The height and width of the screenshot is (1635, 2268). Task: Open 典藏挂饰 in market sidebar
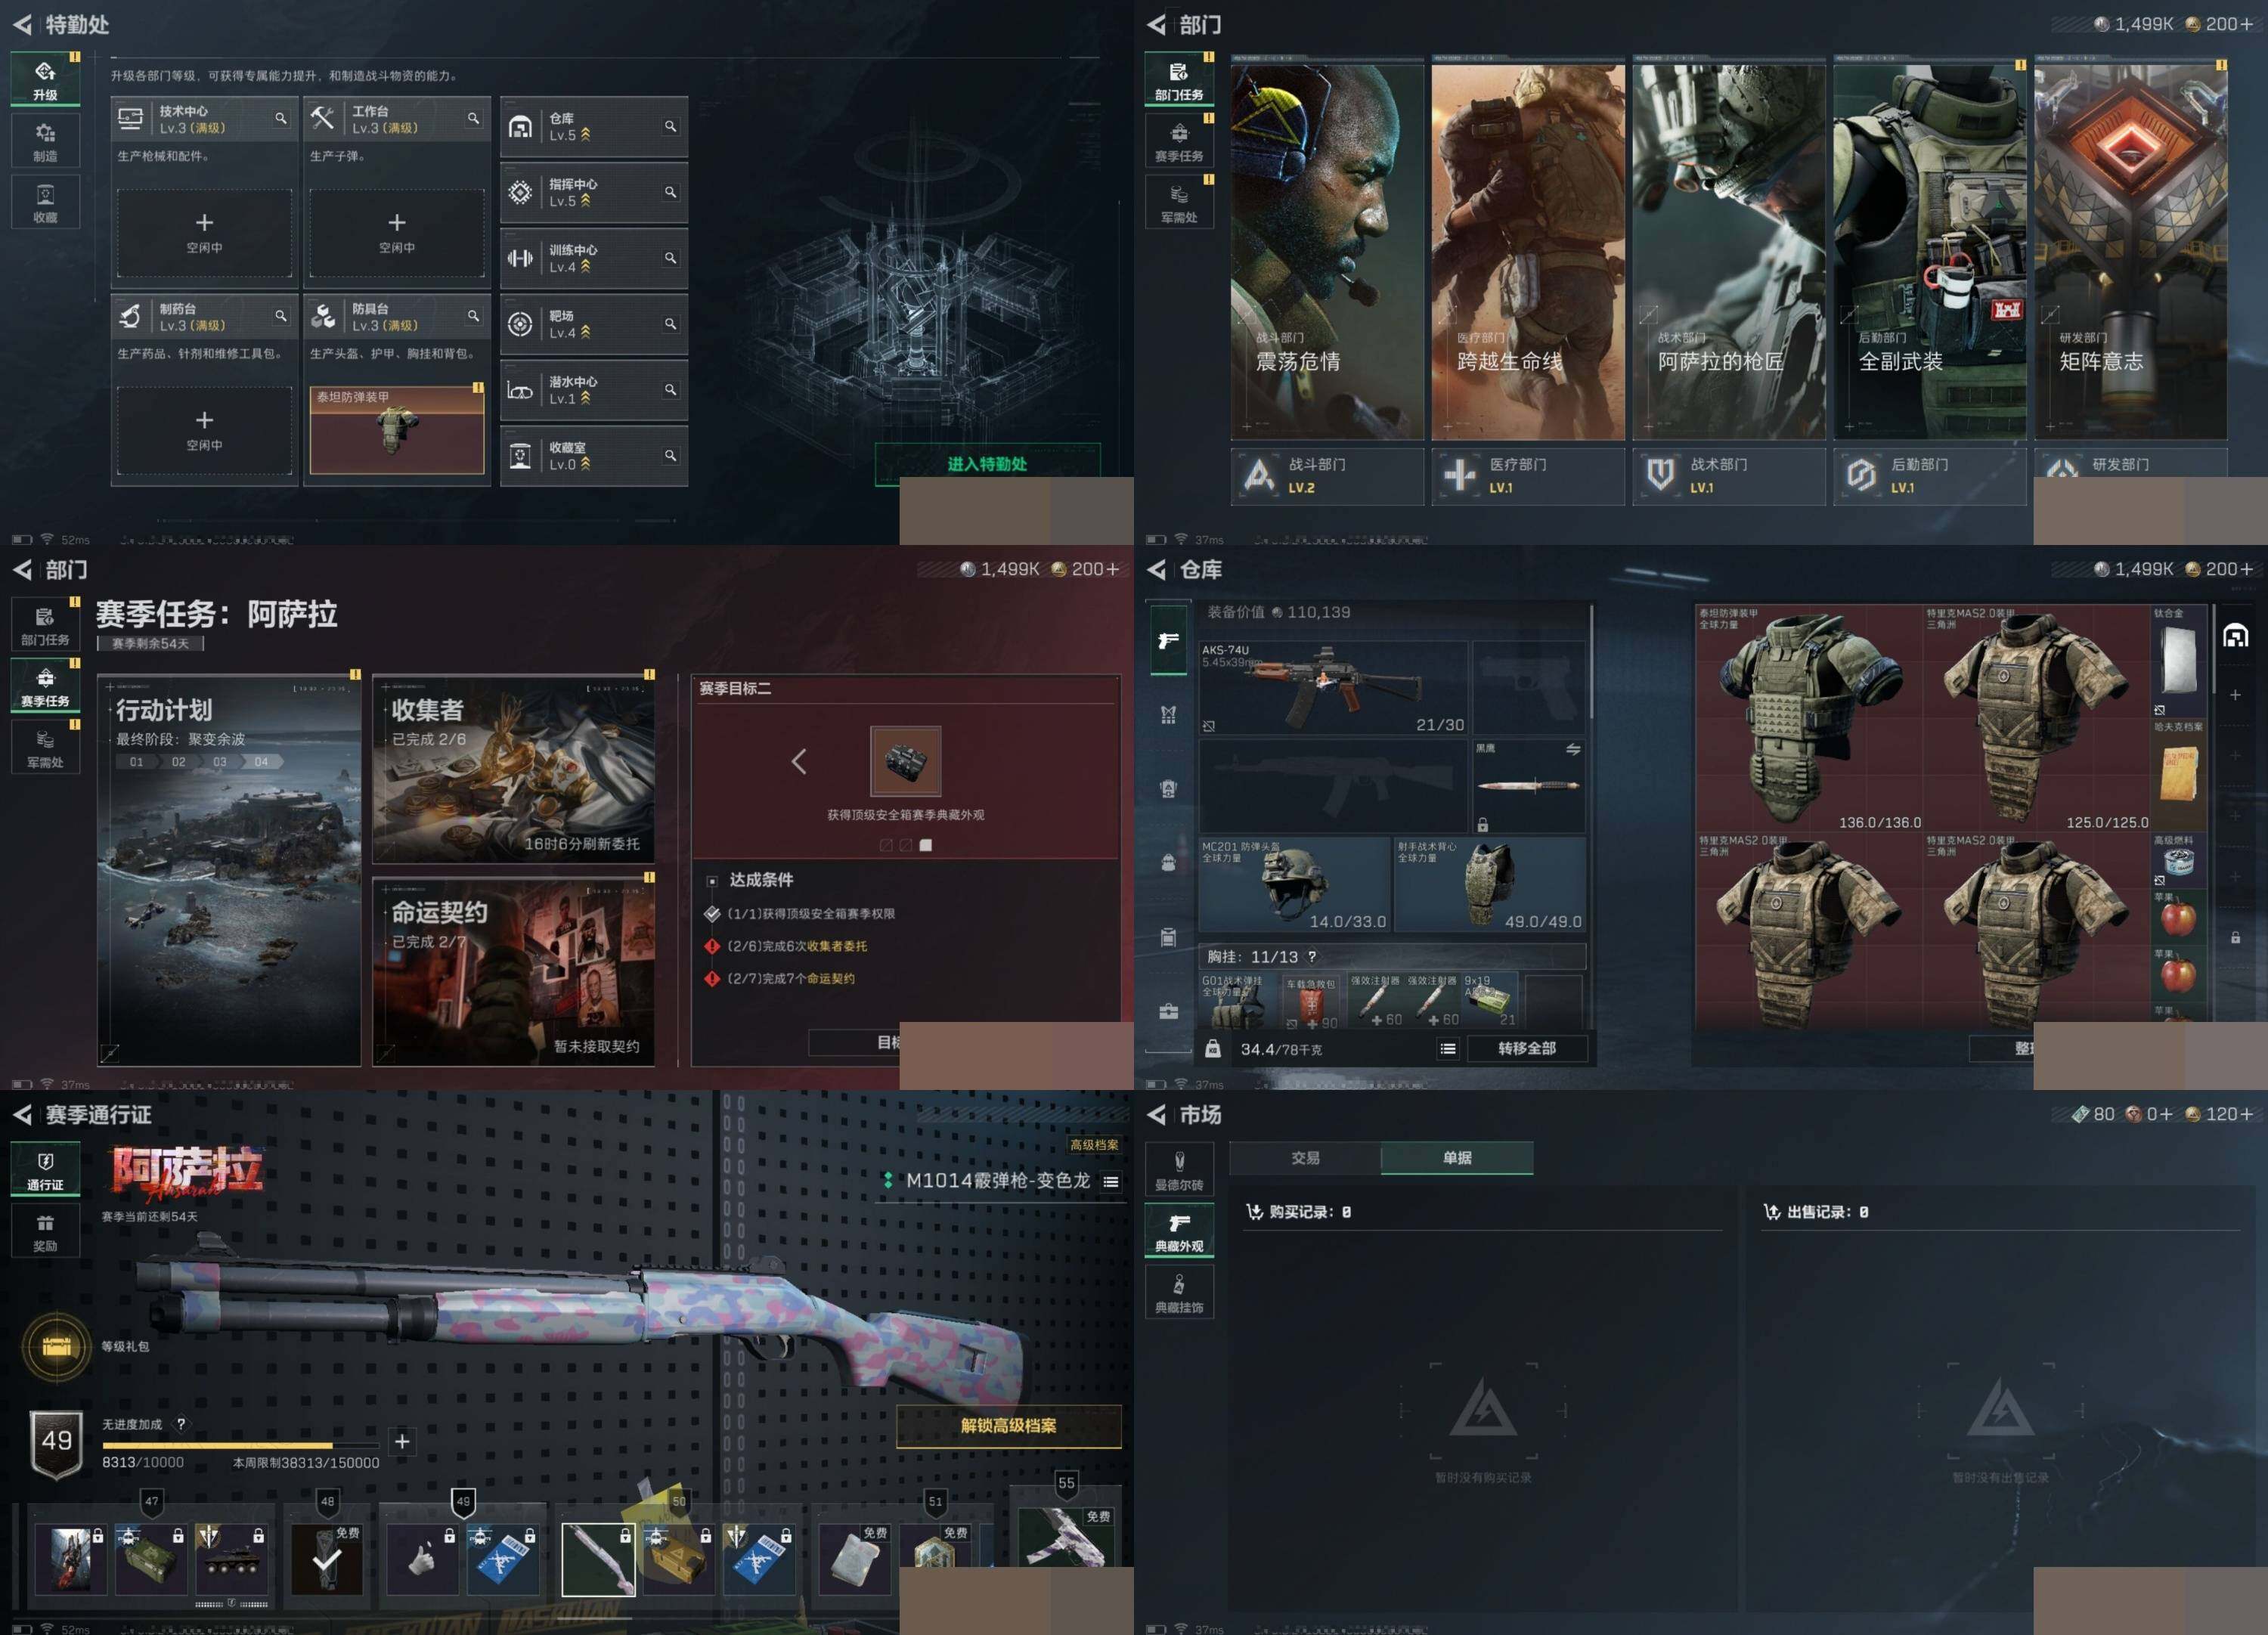click(x=1179, y=1292)
